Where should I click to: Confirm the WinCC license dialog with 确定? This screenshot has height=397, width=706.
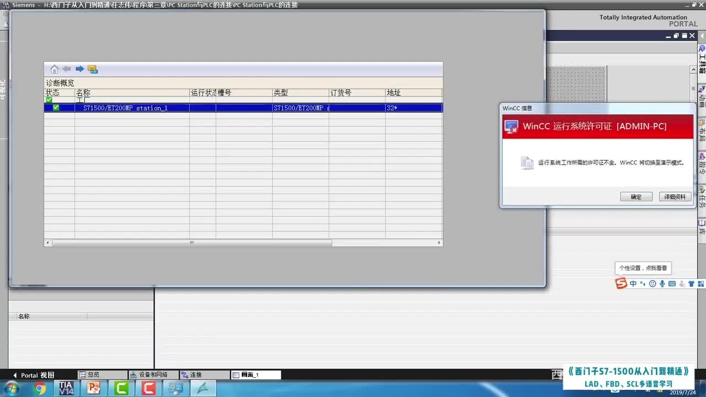click(x=636, y=197)
